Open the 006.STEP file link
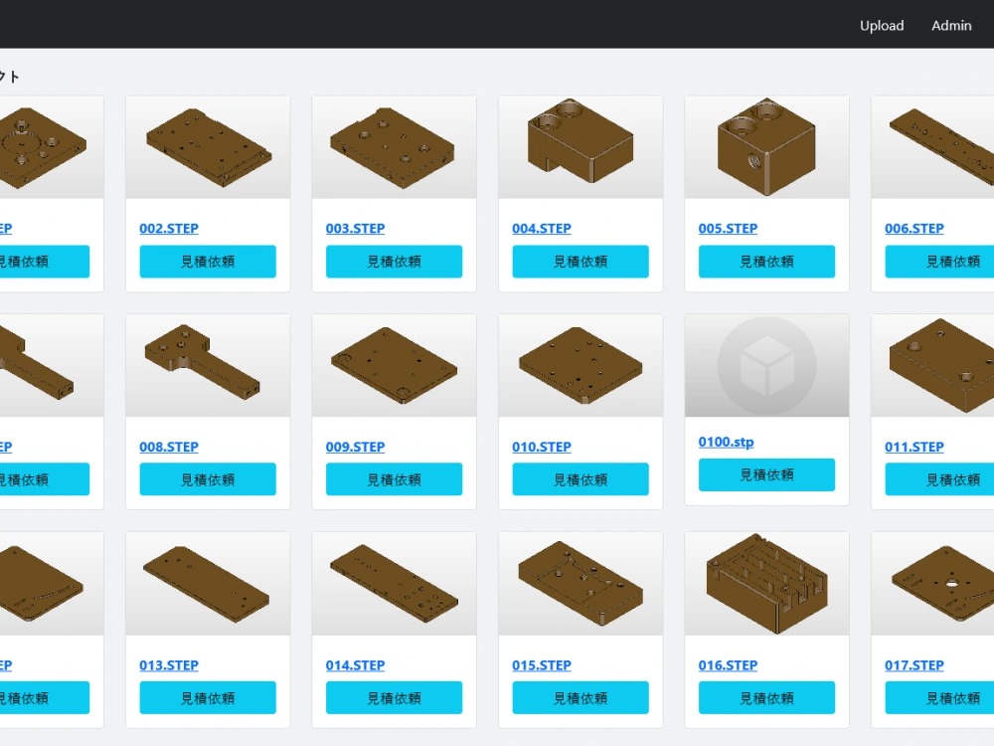The image size is (994, 746). [x=914, y=229]
